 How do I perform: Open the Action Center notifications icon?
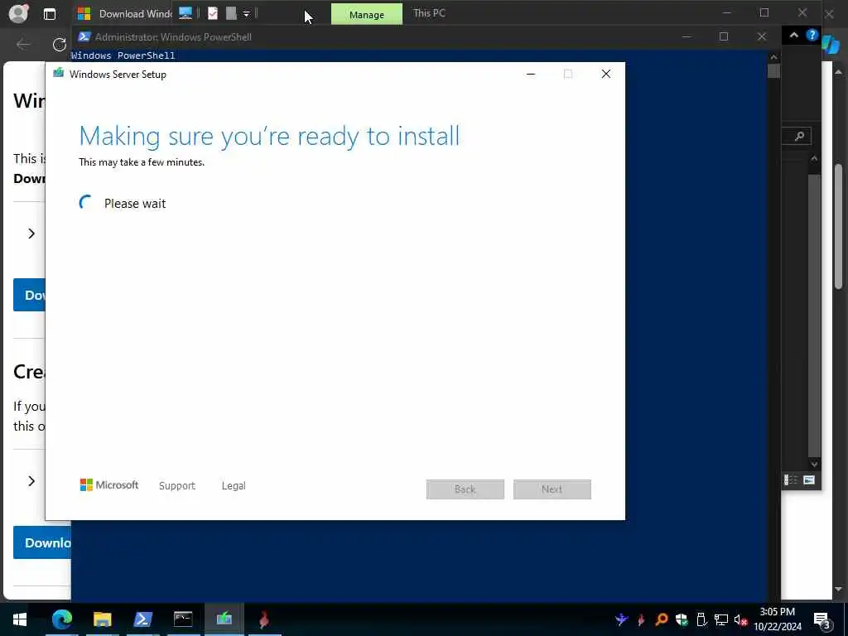(x=822, y=619)
